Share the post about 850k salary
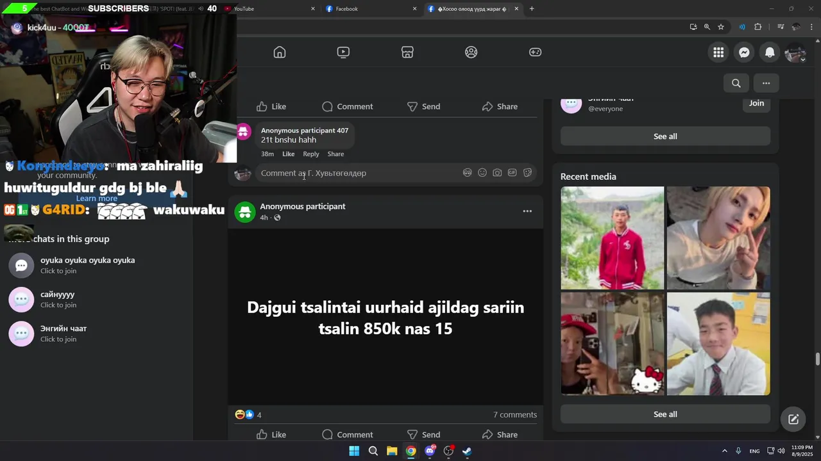This screenshot has width=821, height=461. pyautogui.click(x=500, y=435)
